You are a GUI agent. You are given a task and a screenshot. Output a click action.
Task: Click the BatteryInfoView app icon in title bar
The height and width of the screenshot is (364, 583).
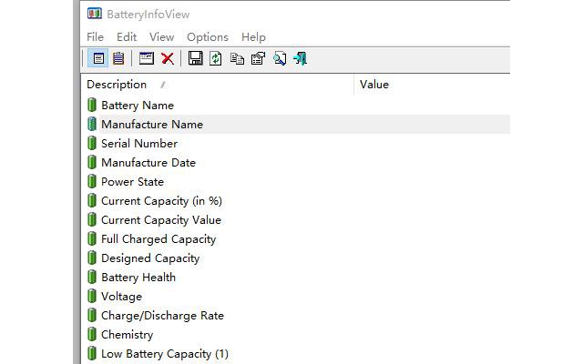95,15
